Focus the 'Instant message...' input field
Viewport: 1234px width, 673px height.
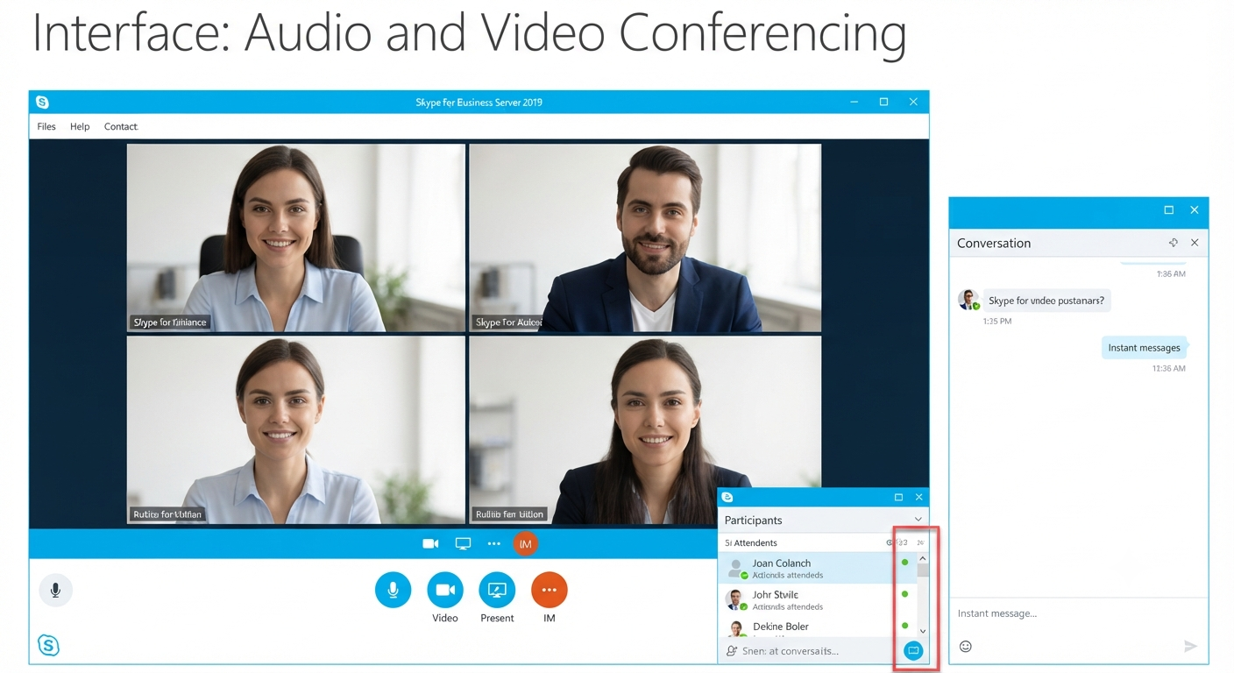[x=1078, y=613]
